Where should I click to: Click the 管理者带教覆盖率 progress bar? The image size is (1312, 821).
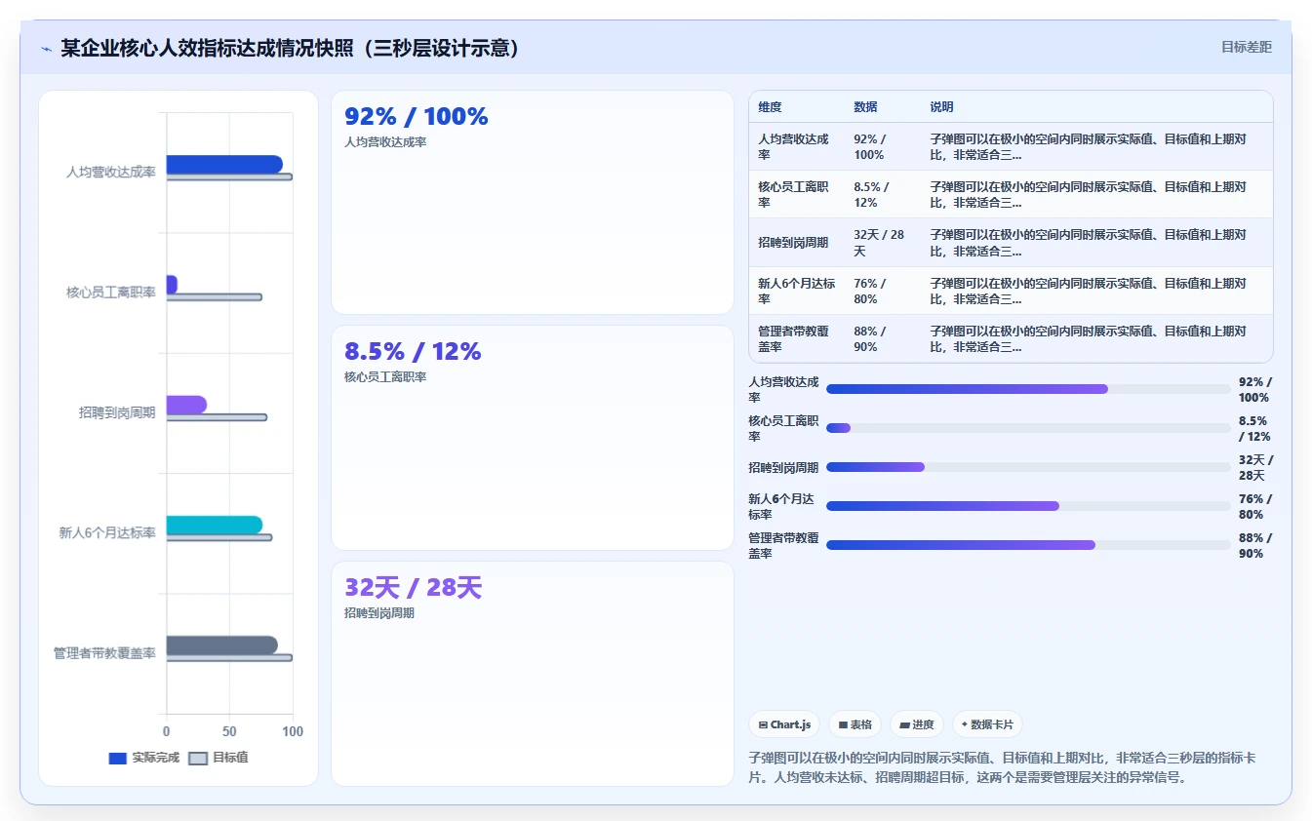[x=1028, y=545]
